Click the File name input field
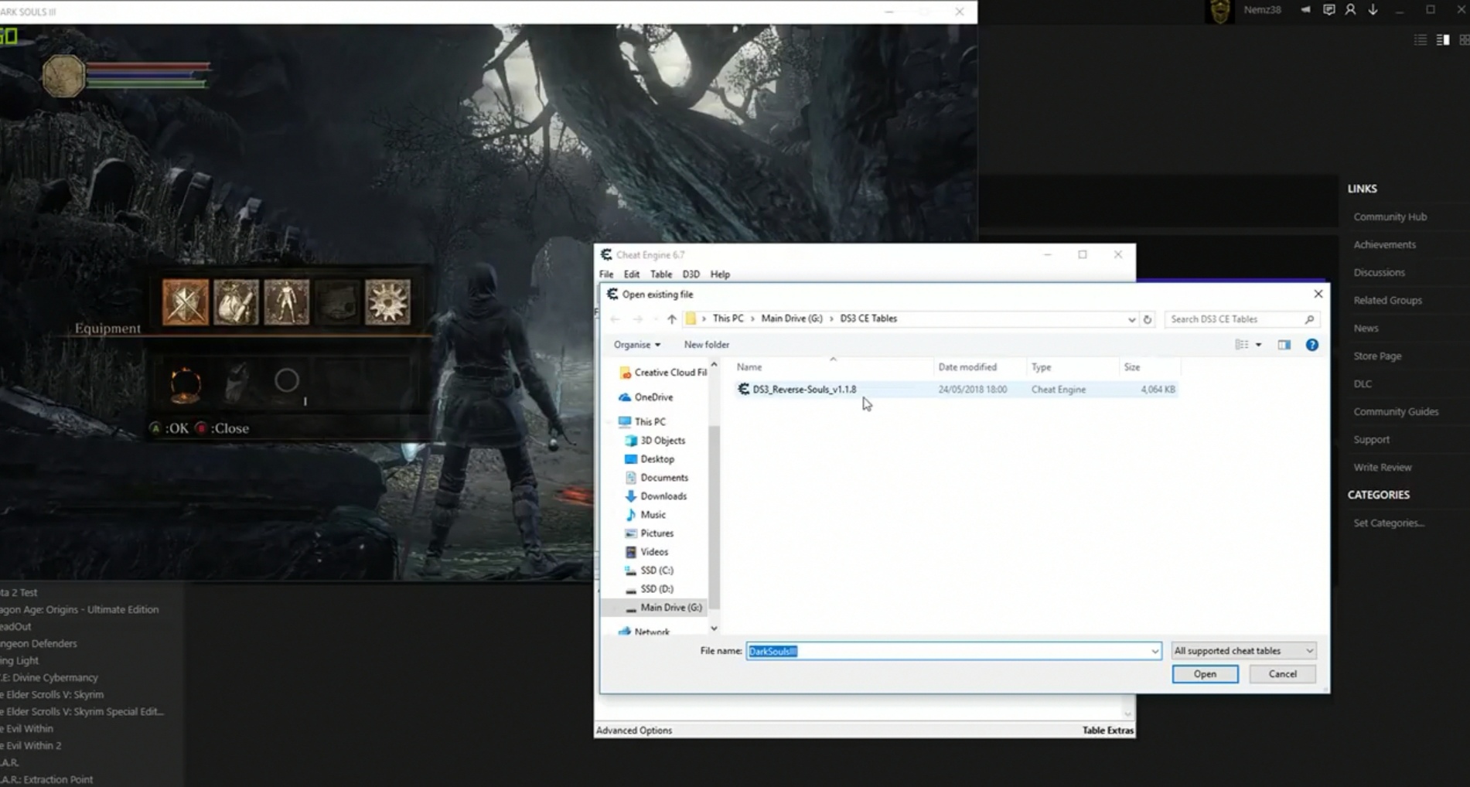The height and width of the screenshot is (787, 1470). tap(947, 651)
